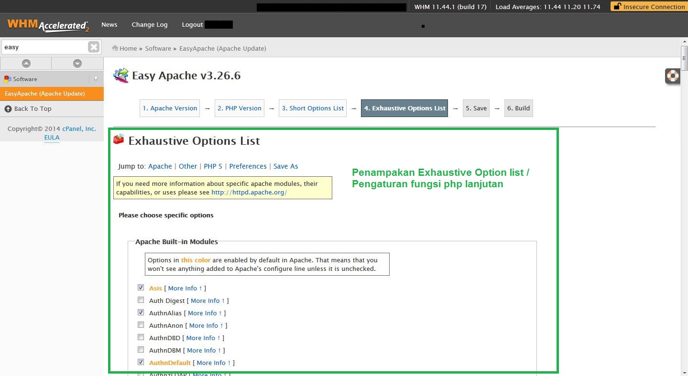Click the sidebar scroll-up arrow button
The width and height of the screenshot is (688, 376).
coord(26,63)
